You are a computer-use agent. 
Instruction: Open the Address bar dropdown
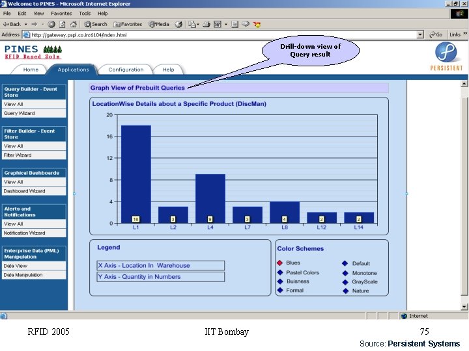click(x=420, y=34)
